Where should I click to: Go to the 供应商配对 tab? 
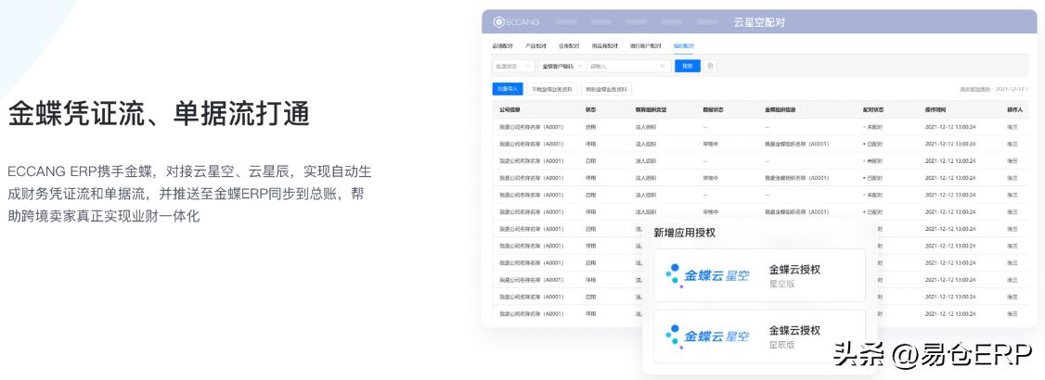pos(604,46)
